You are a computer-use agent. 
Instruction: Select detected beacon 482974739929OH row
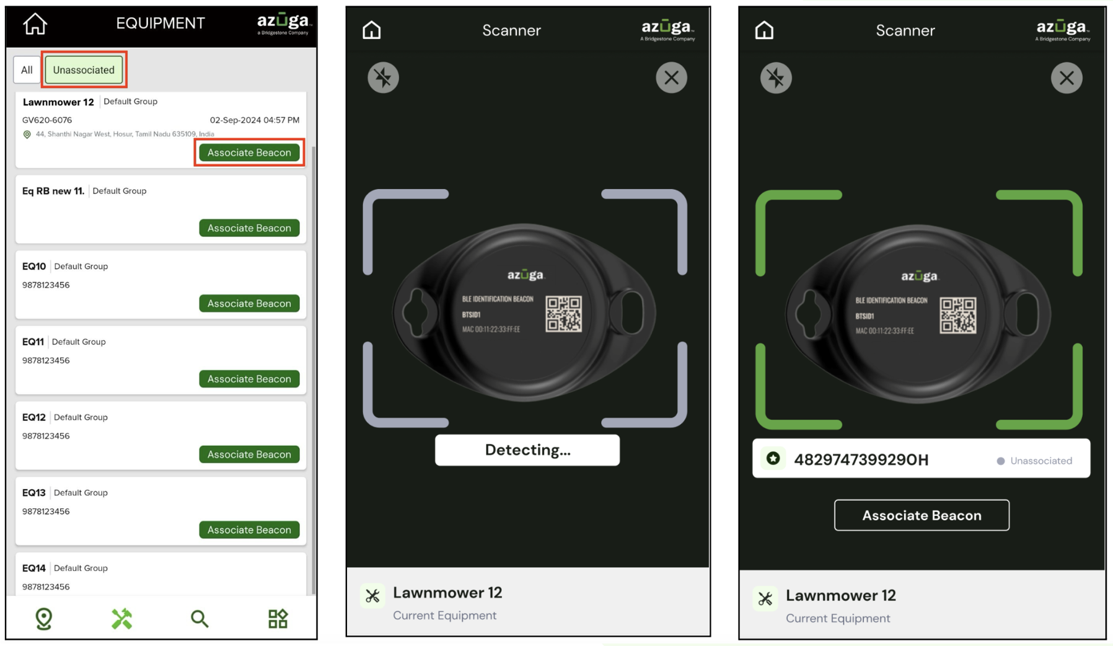point(921,459)
